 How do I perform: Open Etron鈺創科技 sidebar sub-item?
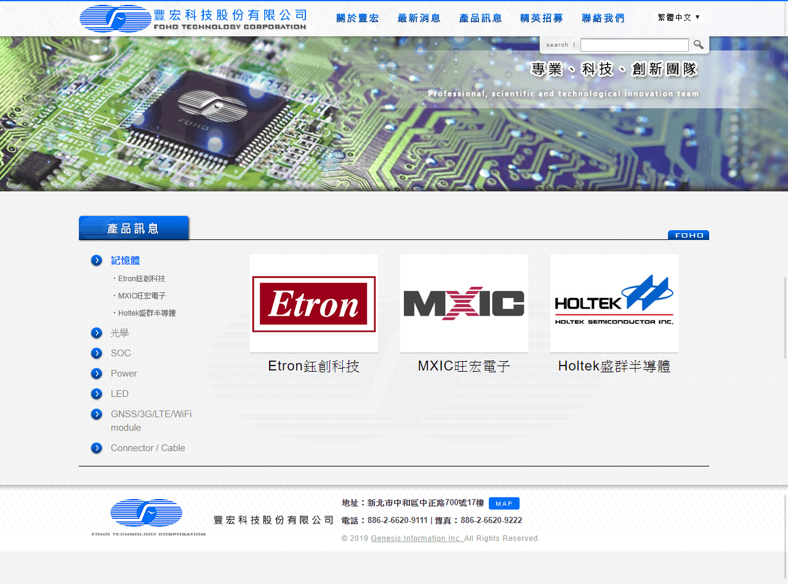pos(142,279)
